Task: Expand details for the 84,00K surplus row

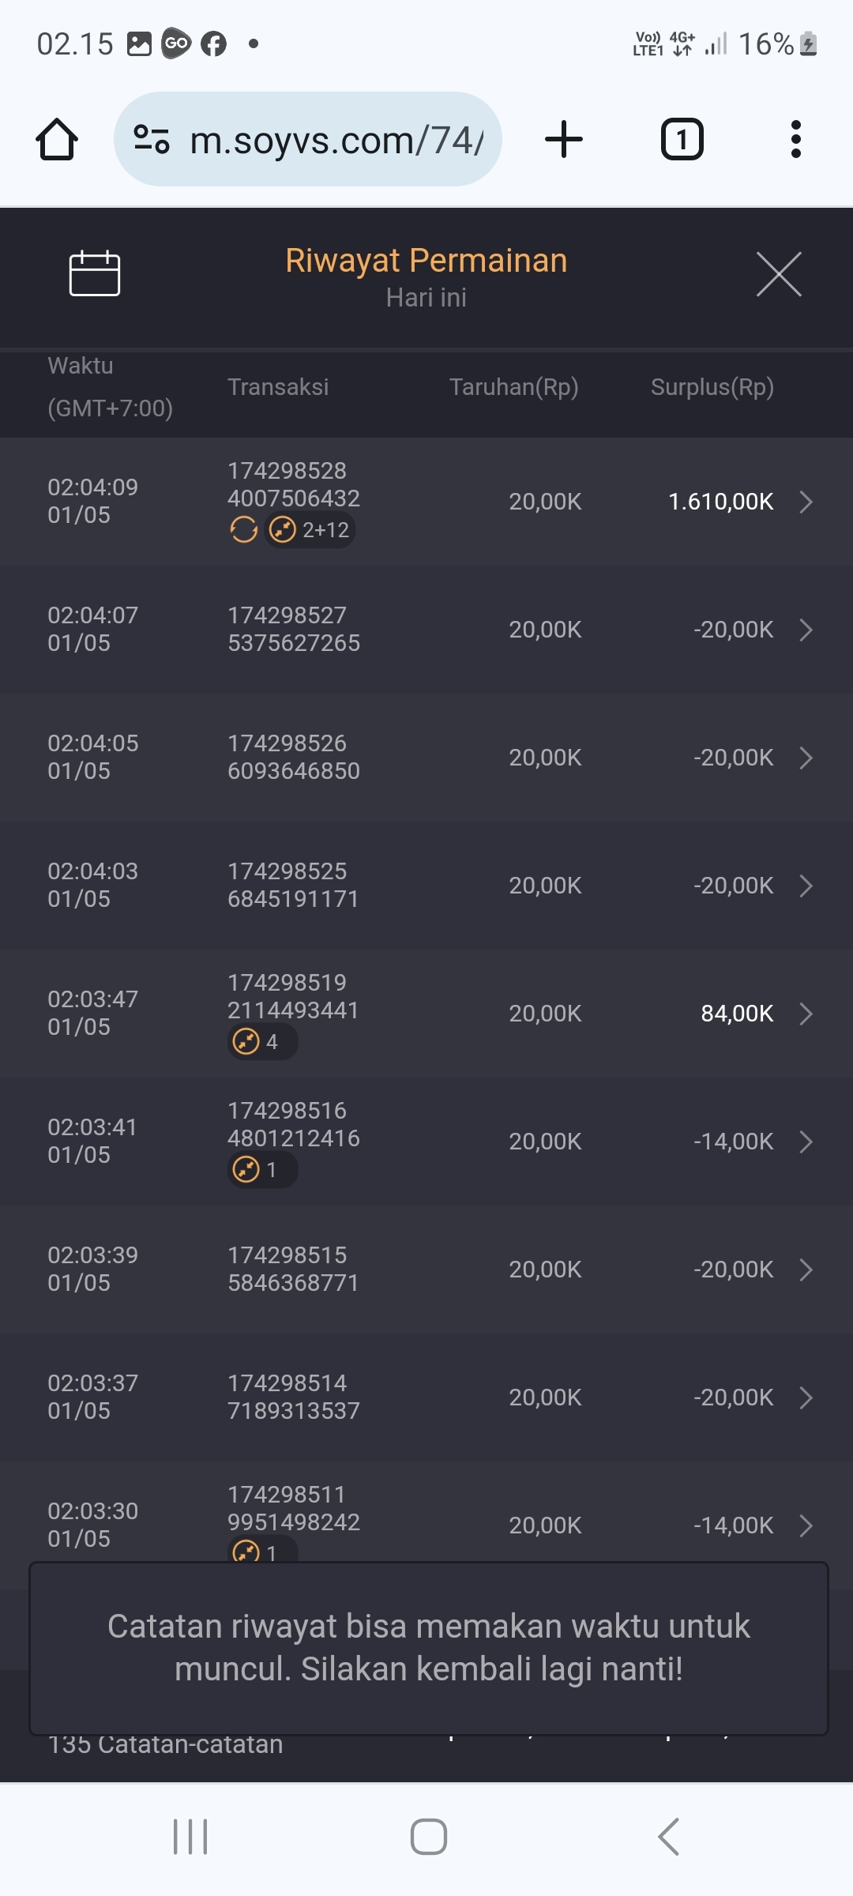Action: (x=806, y=1014)
